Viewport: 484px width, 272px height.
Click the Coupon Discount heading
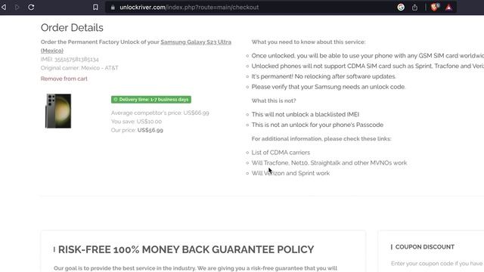point(425,247)
